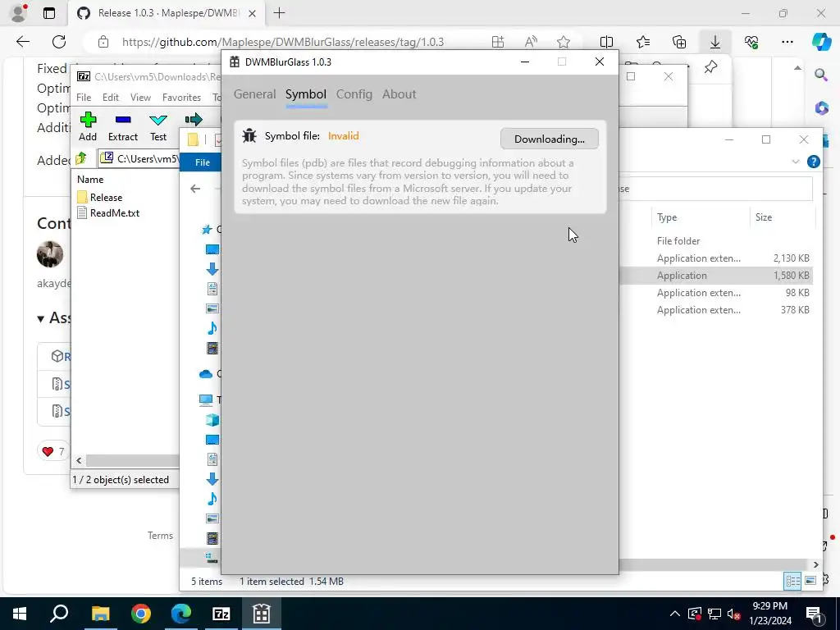Click the blue help icon in File Explorer
The height and width of the screenshot is (630, 840).
(813, 162)
